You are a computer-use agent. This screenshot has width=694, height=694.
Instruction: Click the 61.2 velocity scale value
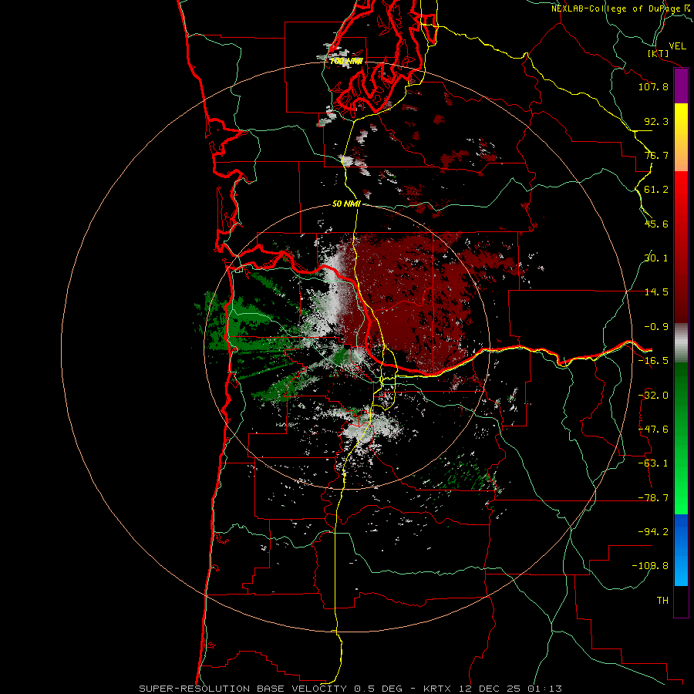[656, 190]
